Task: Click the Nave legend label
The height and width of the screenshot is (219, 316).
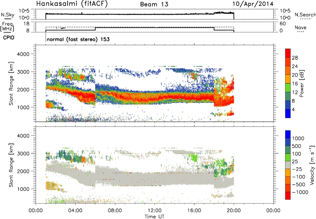Action: 301,27
